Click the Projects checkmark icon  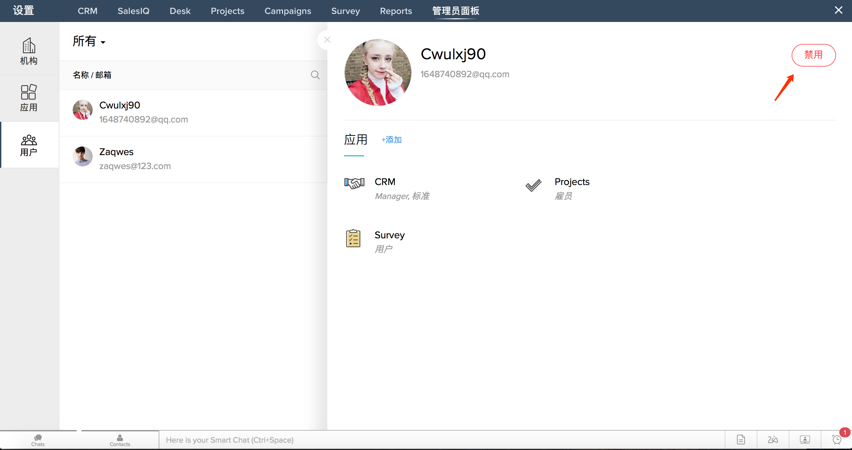(x=533, y=185)
